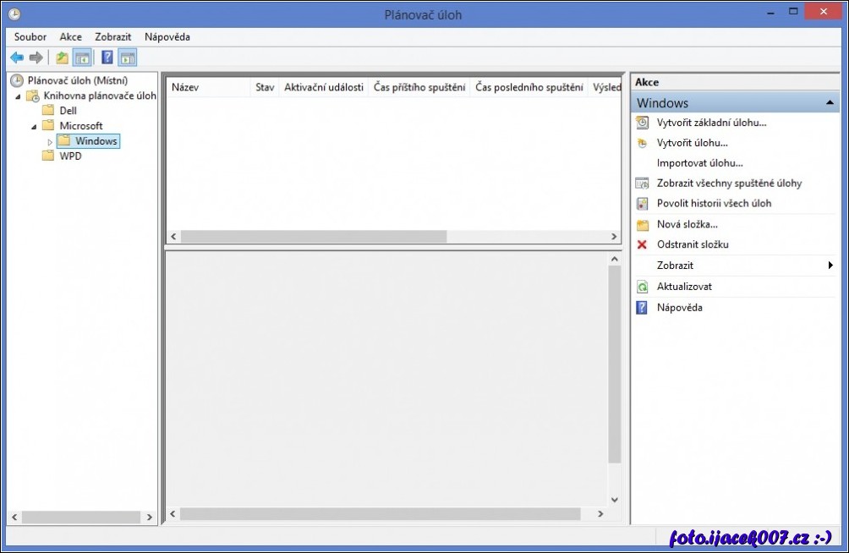Open the Akce menu

click(x=71, y=37)
